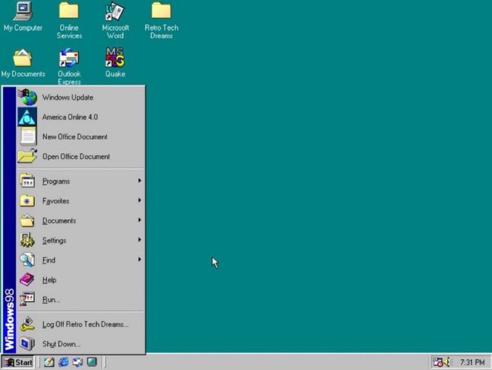
Task: Expand the Favorites submenu arrow
Action: 140,200
